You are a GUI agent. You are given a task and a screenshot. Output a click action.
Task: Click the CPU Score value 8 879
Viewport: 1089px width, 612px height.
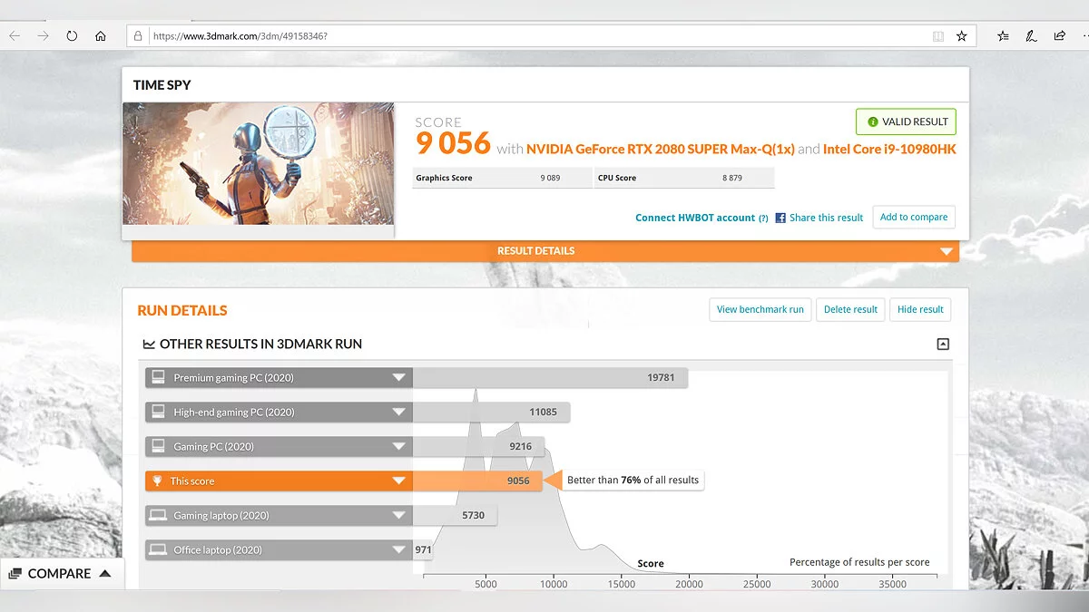(732, 178)
